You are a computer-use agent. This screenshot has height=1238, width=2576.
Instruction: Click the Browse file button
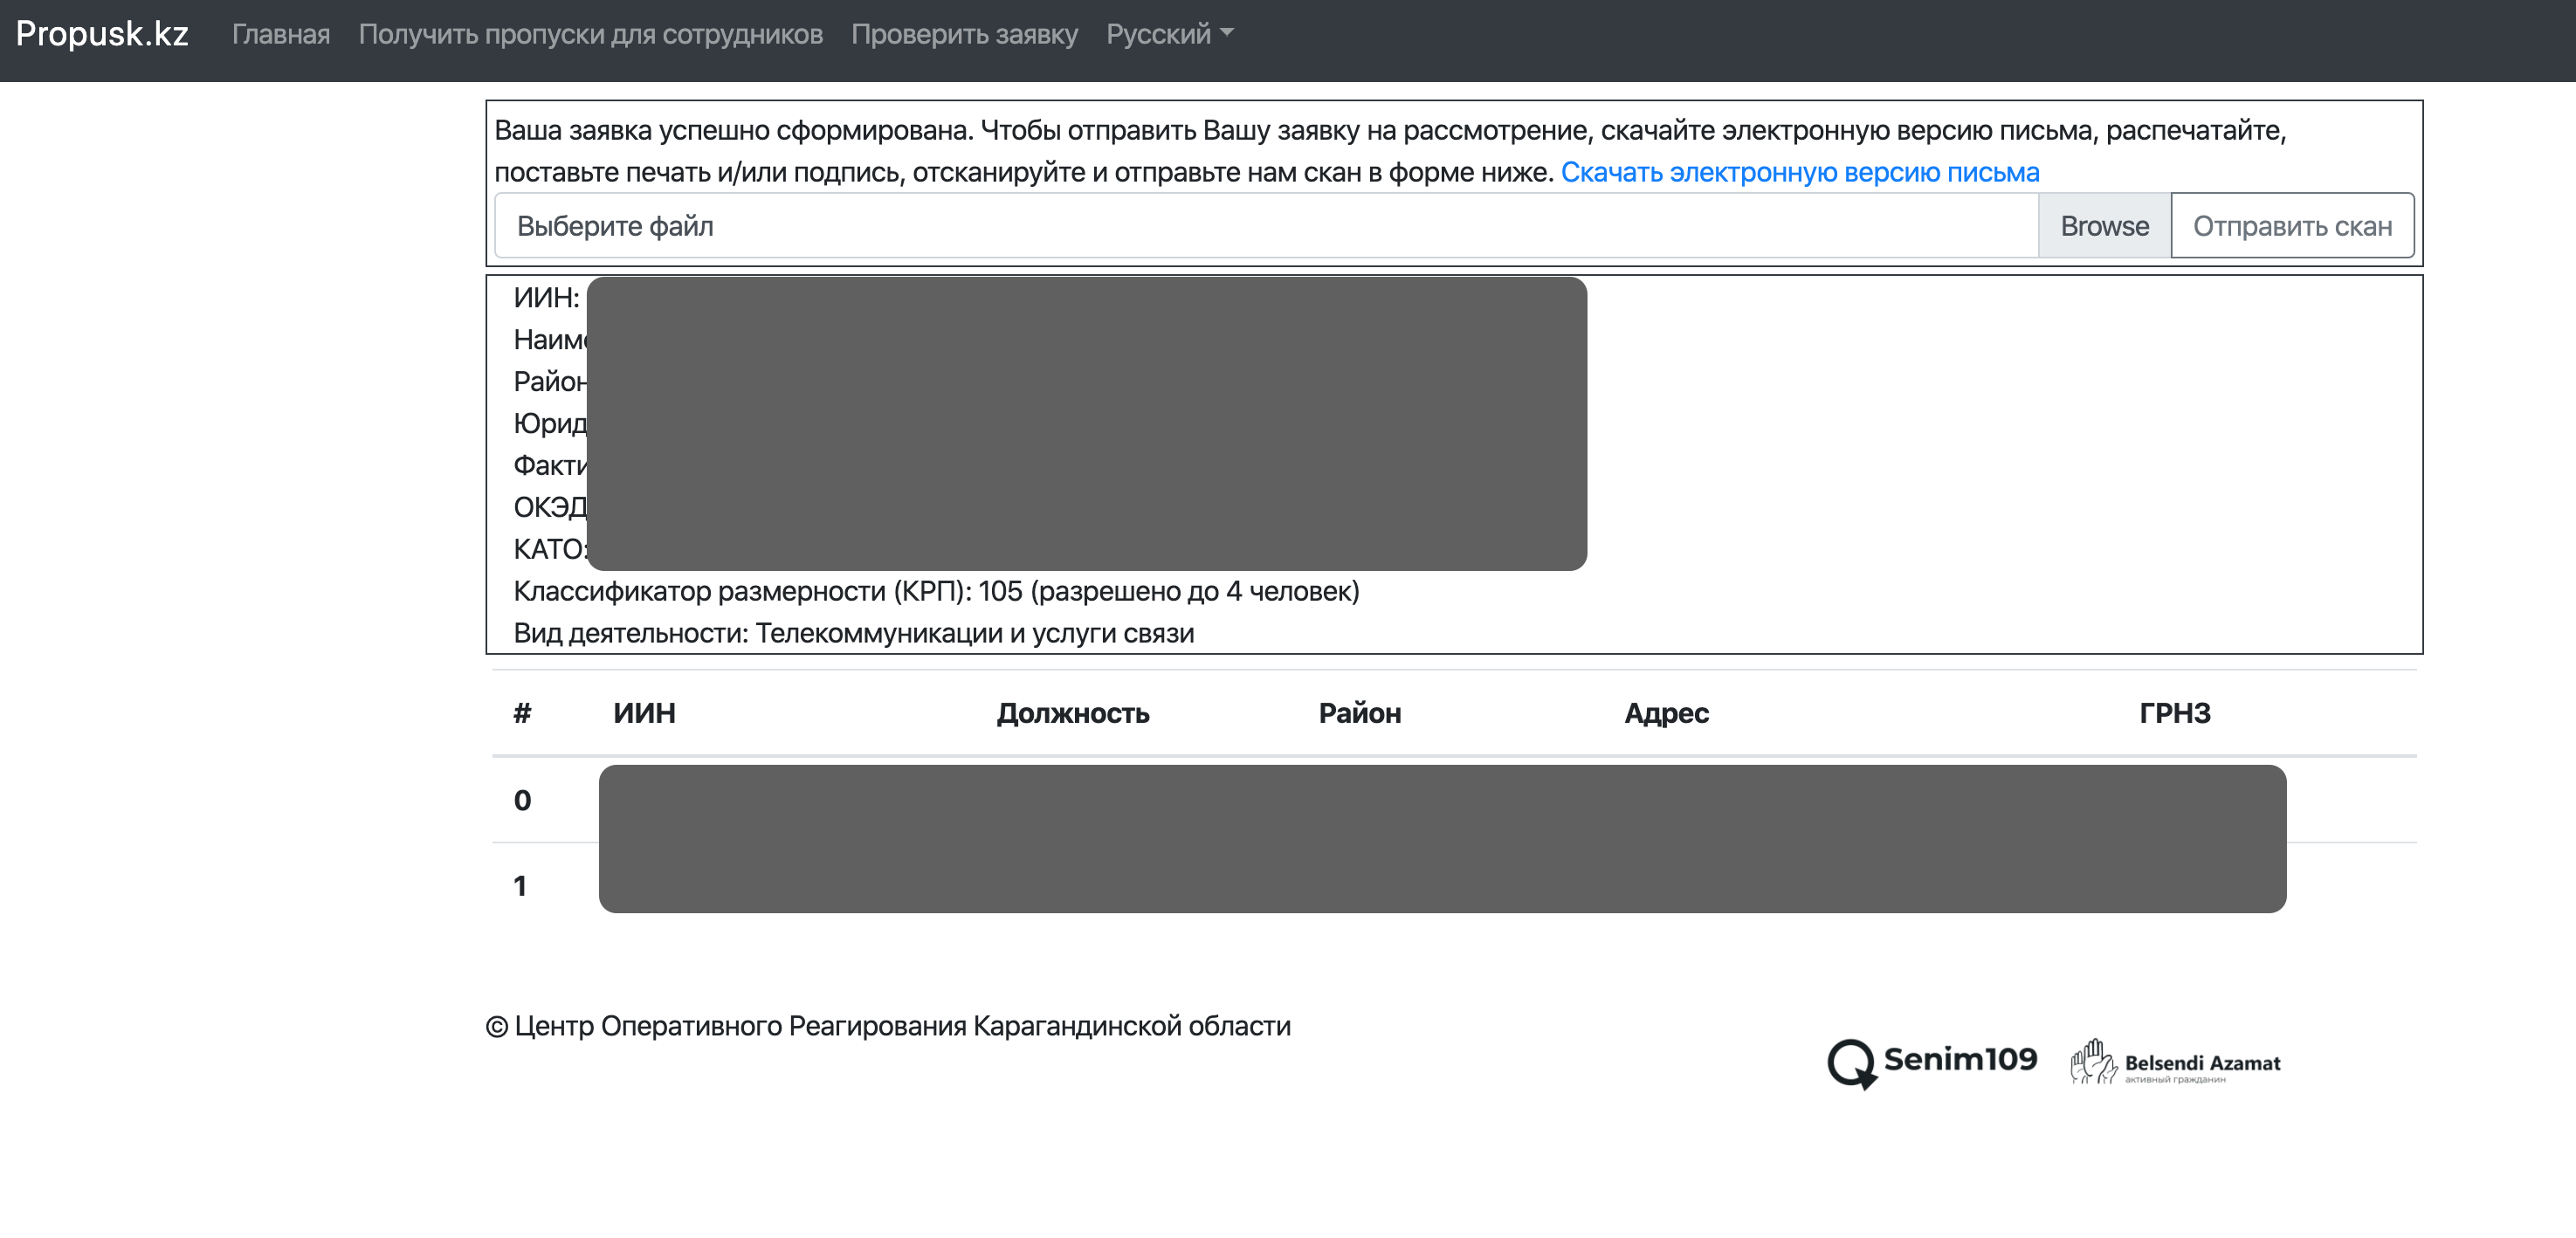(x=2105, y=226)
